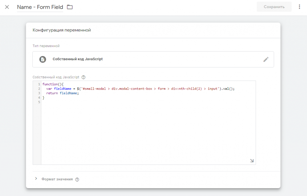This screenshot has height=196, width=307.
Task: Click the pencil icon to edit variable type
Action: point(266,59)
